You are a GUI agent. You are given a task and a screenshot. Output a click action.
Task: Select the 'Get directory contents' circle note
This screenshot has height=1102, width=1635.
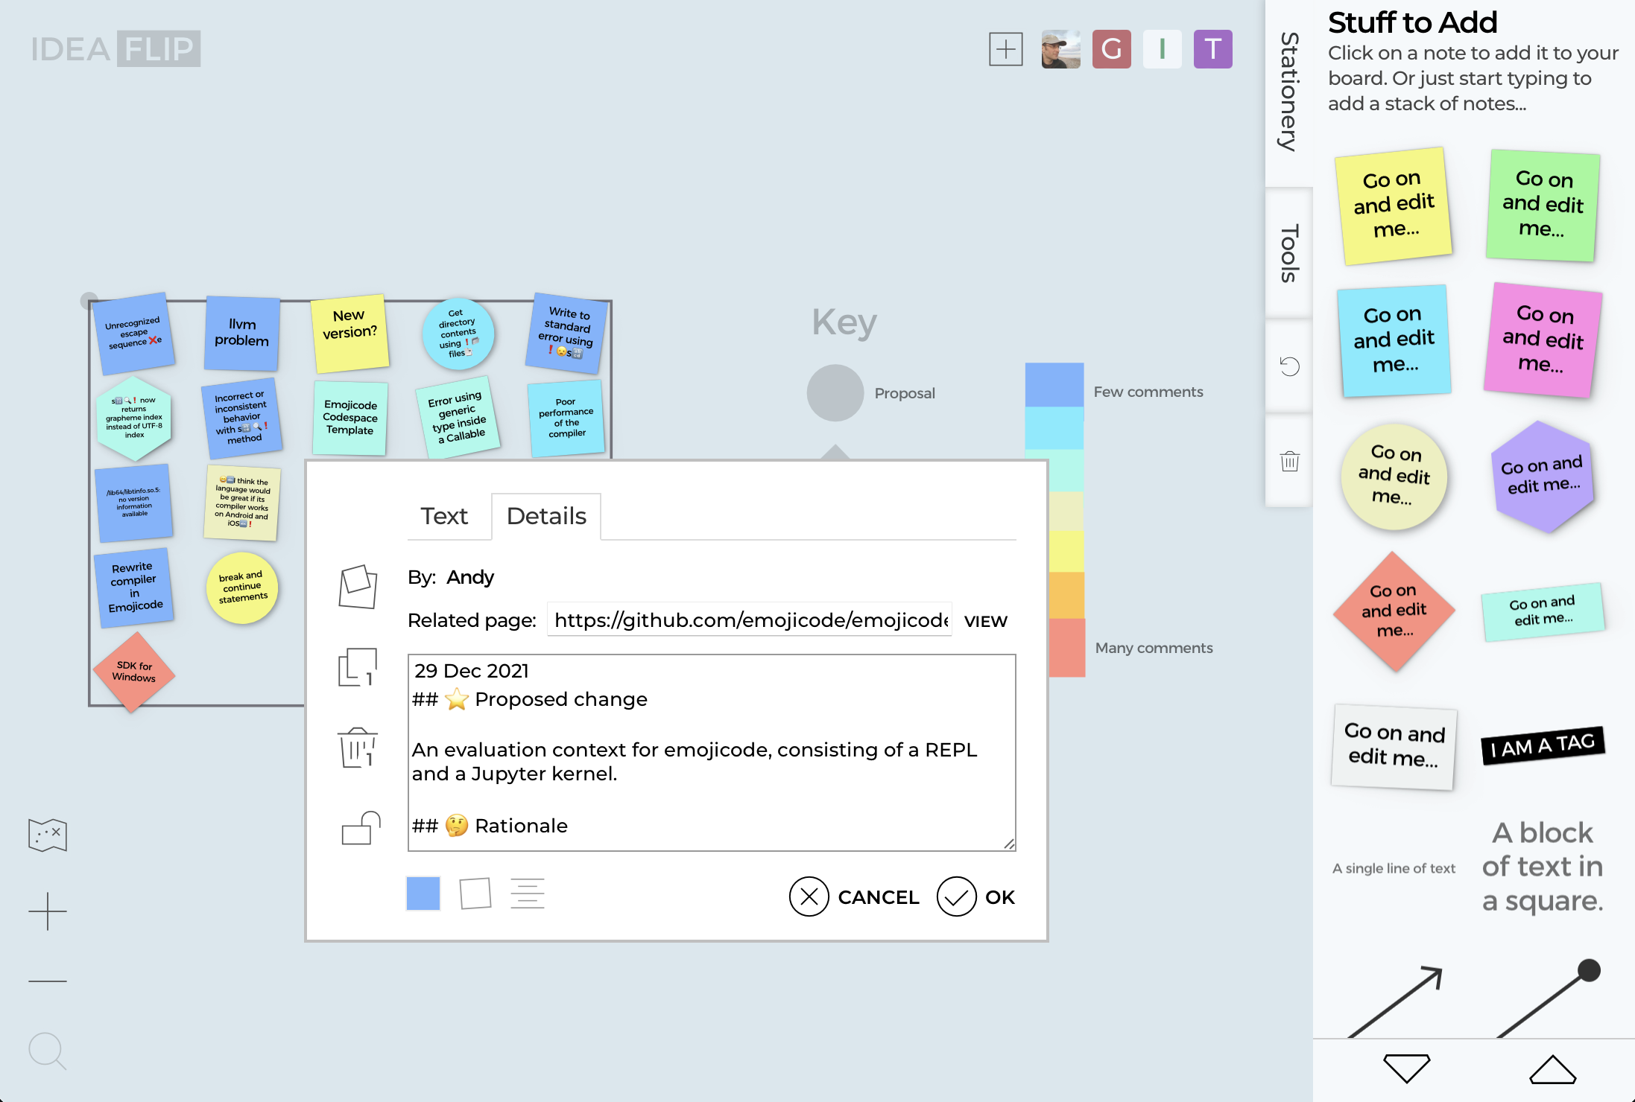[458, 334]
